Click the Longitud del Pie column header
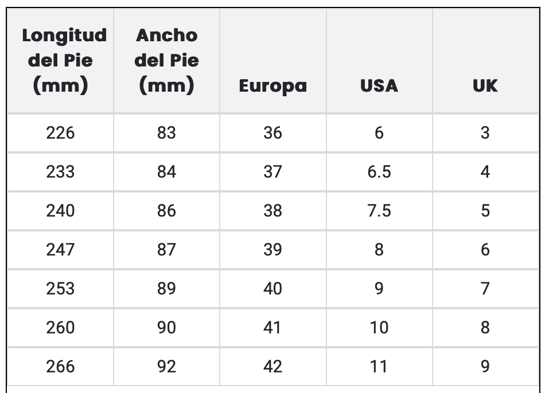Screen dimensions: 545x393 (60, 61)
